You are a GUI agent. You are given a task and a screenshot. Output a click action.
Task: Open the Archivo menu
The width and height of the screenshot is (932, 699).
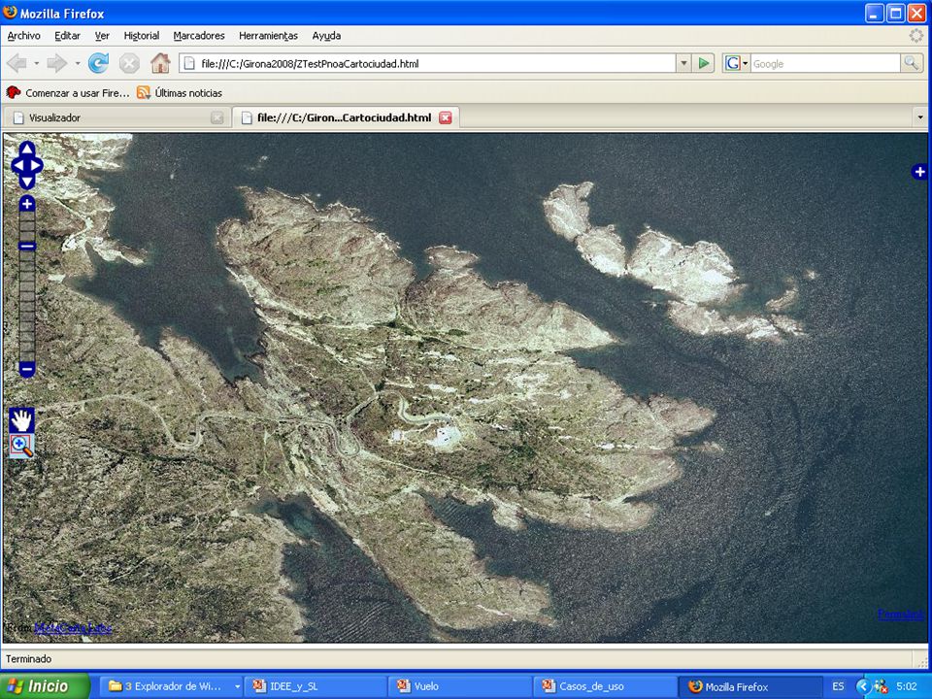coord(23,36)
